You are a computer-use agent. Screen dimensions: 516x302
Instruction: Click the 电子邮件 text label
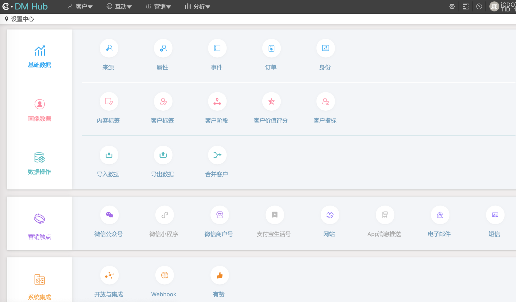(439, 234)
